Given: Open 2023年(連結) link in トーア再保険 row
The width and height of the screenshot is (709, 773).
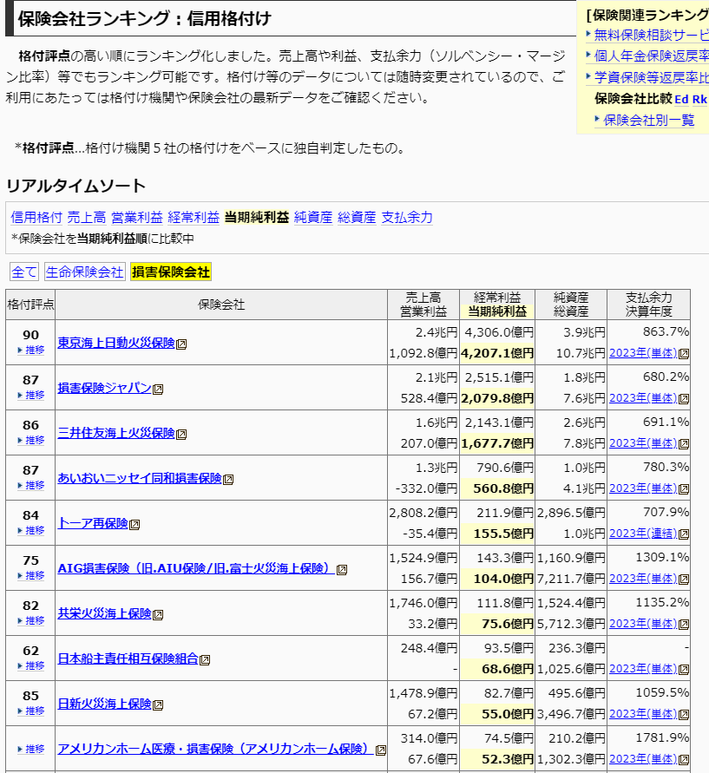Looking at the screenshot, I should (643, 534).
